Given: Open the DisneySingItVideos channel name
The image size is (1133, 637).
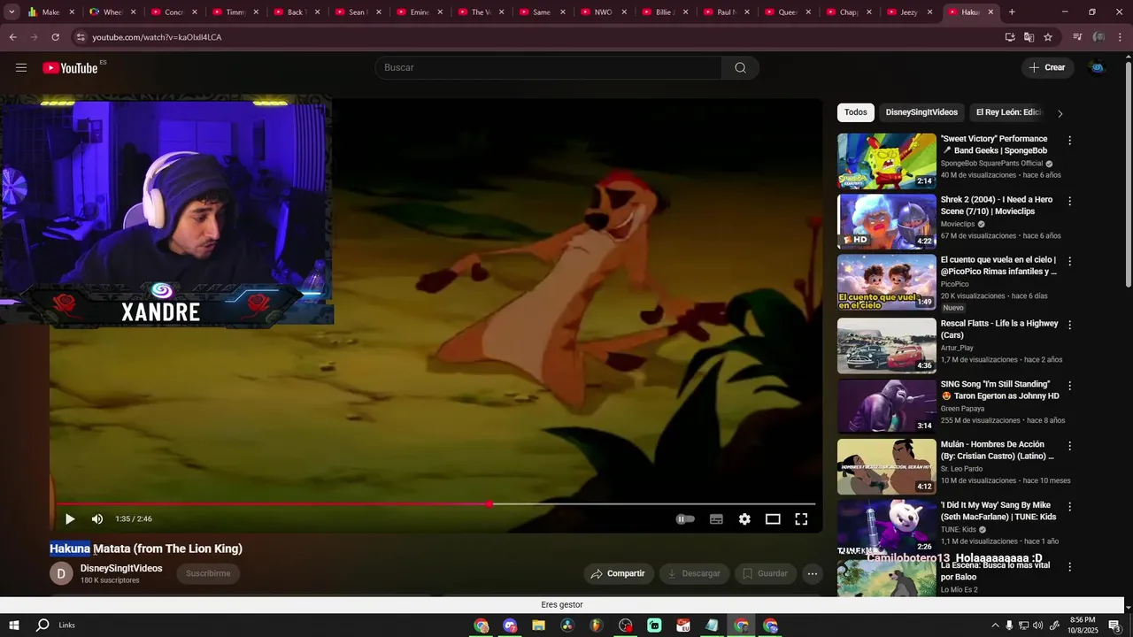Looking at the screenshot, I should [x=121, y=568].
